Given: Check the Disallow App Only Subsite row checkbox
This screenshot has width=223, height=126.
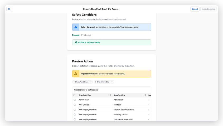Looking at the screenshot, I should point(75,109).
